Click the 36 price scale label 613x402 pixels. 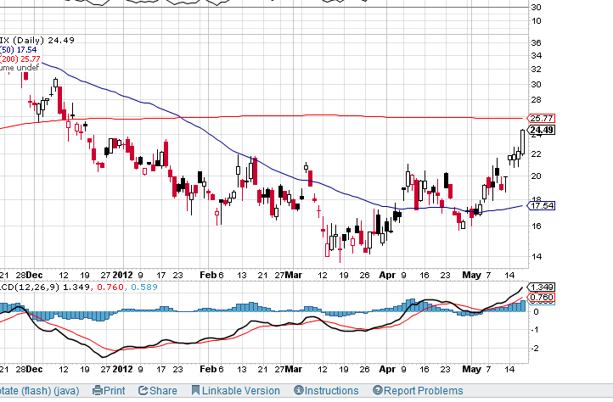pyautogui.click(x=537, y=42)
